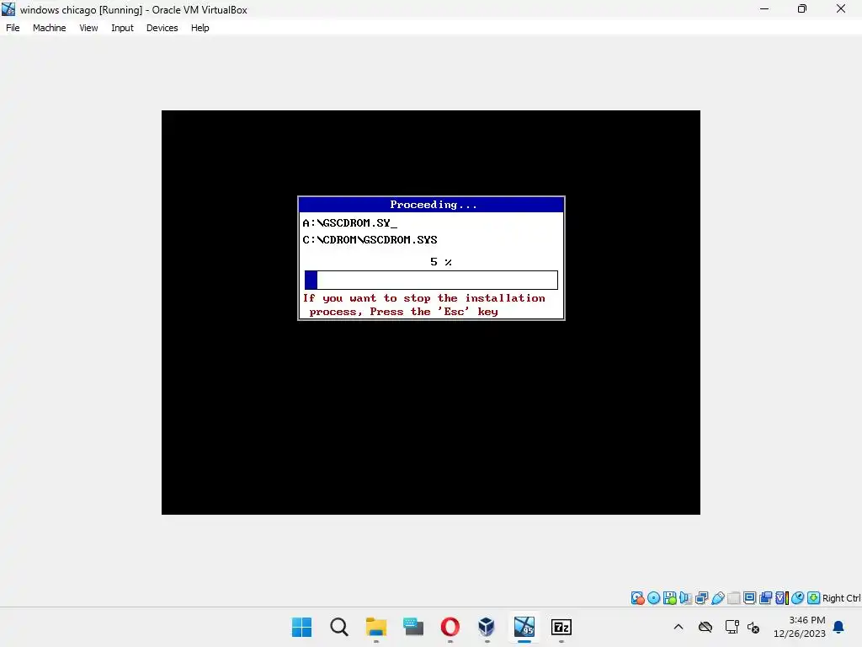The image size is (862, 647).
Task: Open Opera browser from the taskbar
Action: pos(450,627)
